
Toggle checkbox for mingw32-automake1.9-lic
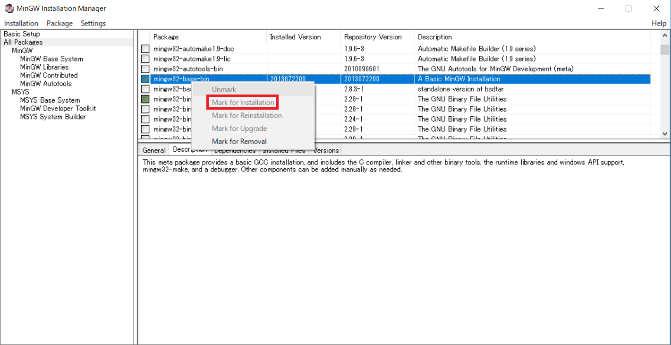pyautogui.click(x=145, y=59)
